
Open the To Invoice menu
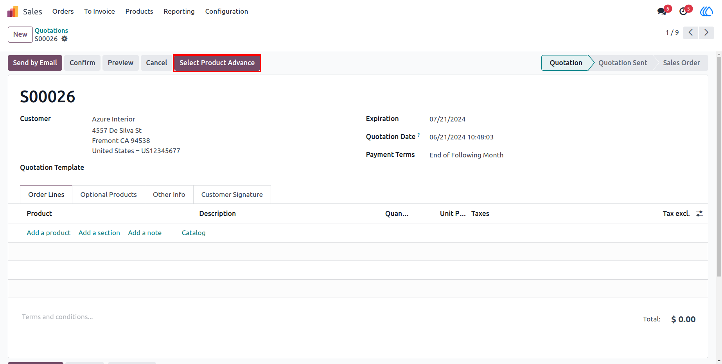99,11
